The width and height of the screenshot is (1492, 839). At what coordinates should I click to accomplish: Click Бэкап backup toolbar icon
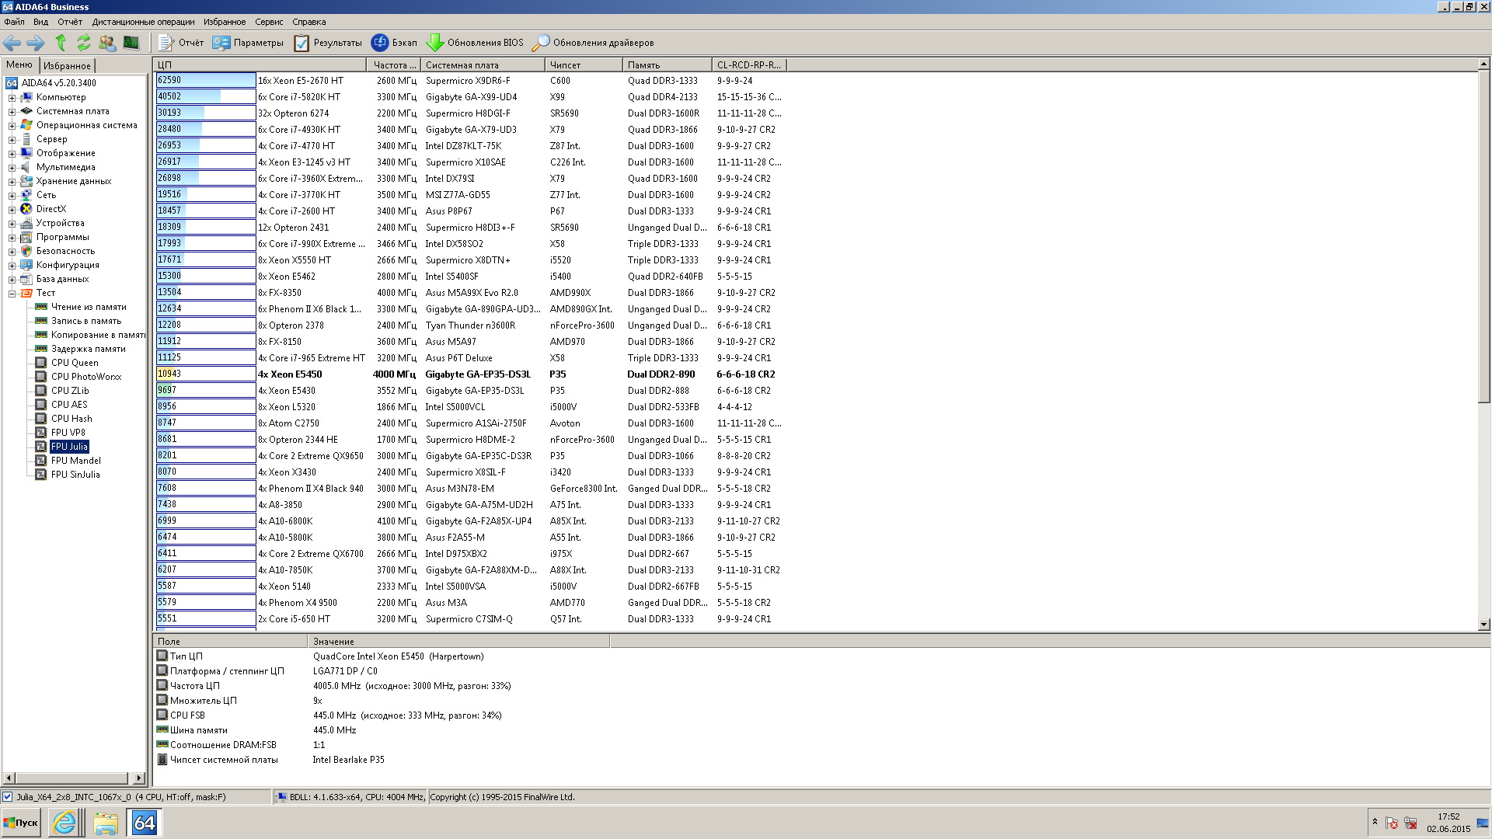(x=394, y=43)
